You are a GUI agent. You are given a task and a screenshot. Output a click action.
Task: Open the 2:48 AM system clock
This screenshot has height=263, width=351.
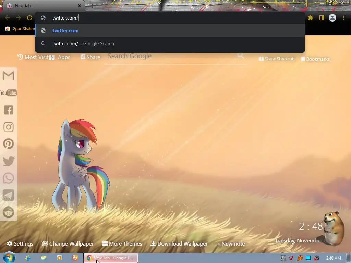334,258
